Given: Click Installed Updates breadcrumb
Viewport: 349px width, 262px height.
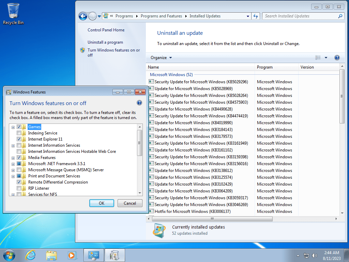Looking at the screenshot, I should (x=205, y=16).
